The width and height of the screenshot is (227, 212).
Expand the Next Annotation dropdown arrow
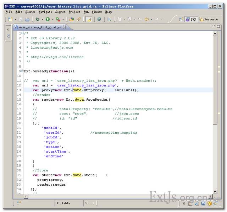tap(124, 19)
